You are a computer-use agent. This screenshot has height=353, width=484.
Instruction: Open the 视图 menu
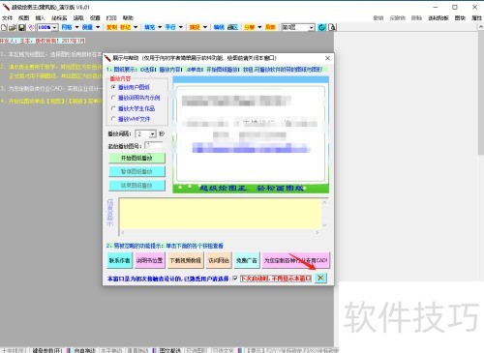[x=24, y=17]
